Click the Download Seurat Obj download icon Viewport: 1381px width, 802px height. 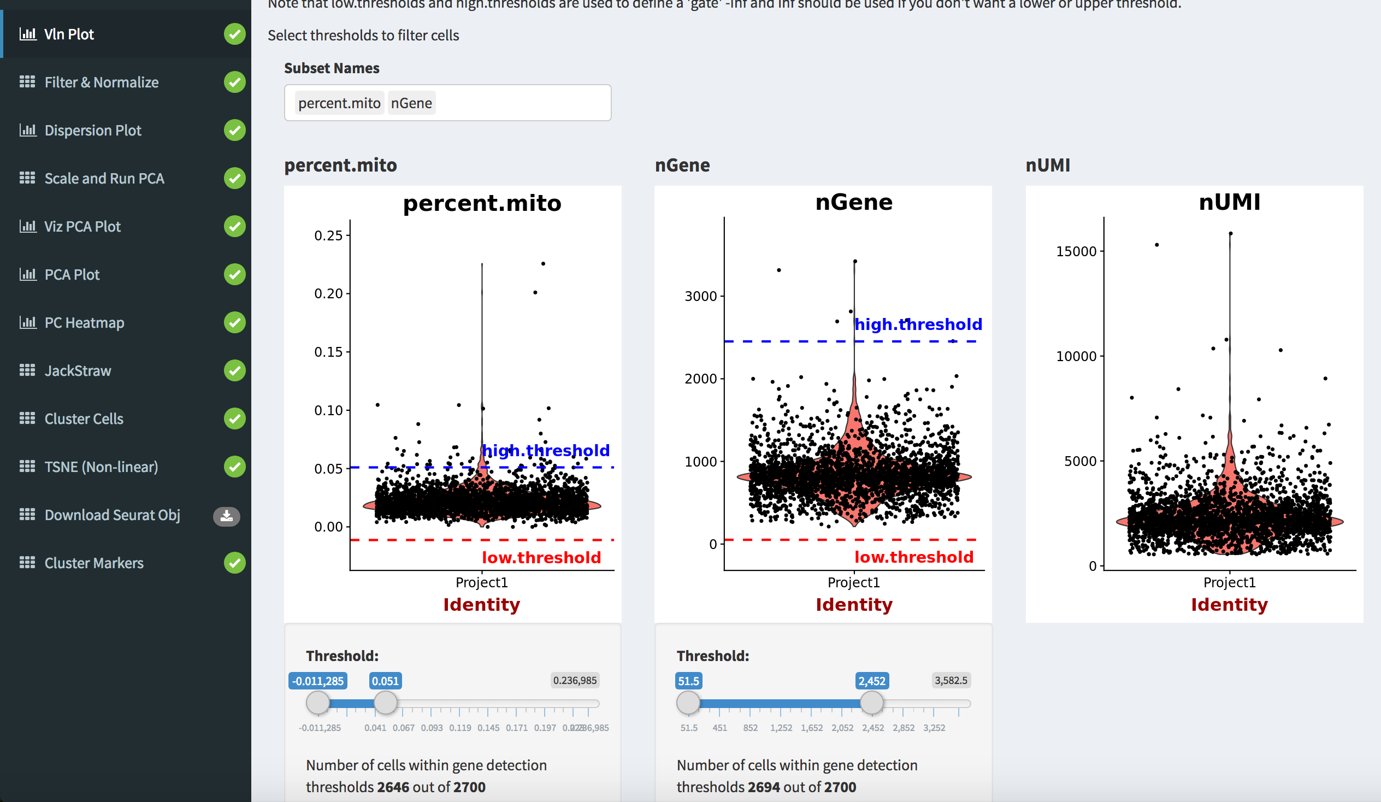coord(226,516)
